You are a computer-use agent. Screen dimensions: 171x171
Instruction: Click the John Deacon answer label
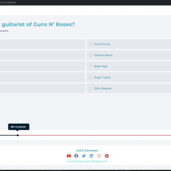coord(103,88)
